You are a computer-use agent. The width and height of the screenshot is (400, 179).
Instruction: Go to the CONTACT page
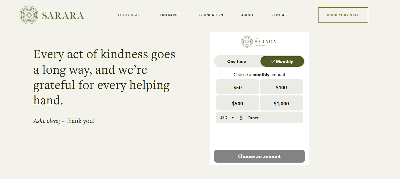click(x=280, y=15)
